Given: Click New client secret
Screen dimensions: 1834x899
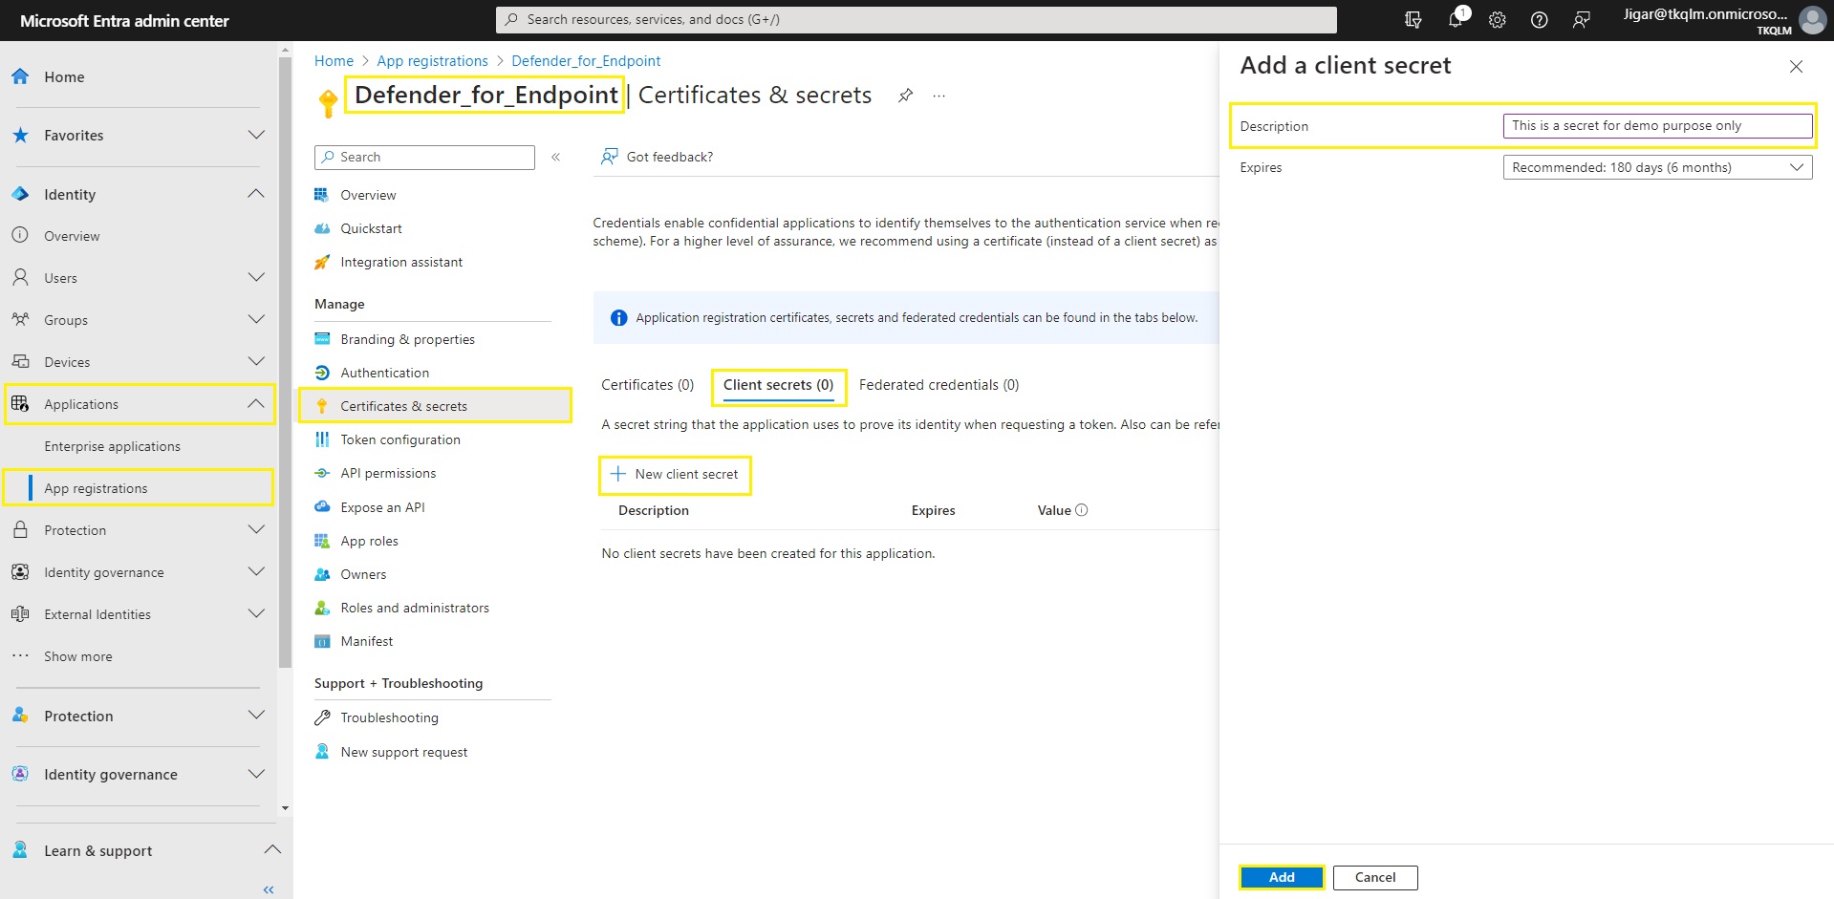Looking at the screenshot, I should tap(675, 475).
